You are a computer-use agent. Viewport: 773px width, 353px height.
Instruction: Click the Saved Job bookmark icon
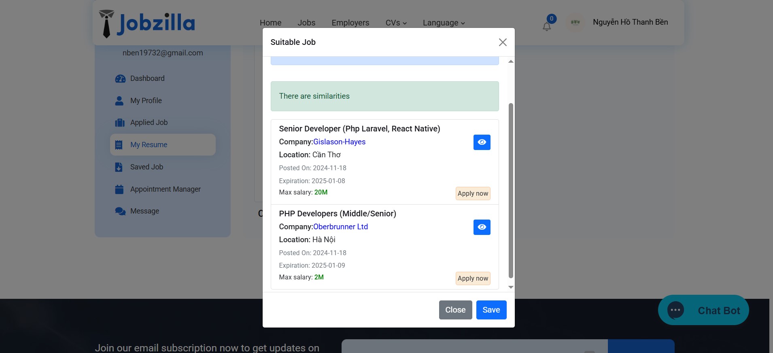click(x=119, y=167)
